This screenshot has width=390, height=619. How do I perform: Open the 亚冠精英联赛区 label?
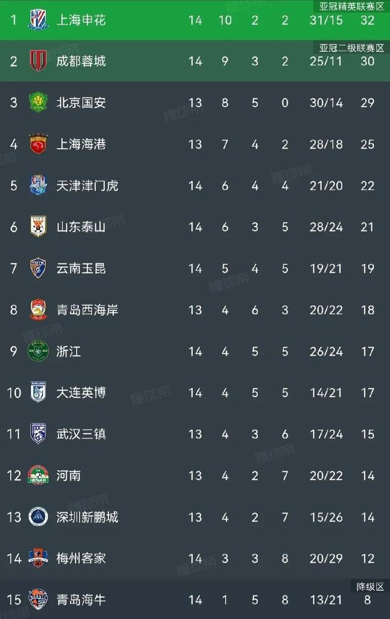352,6
